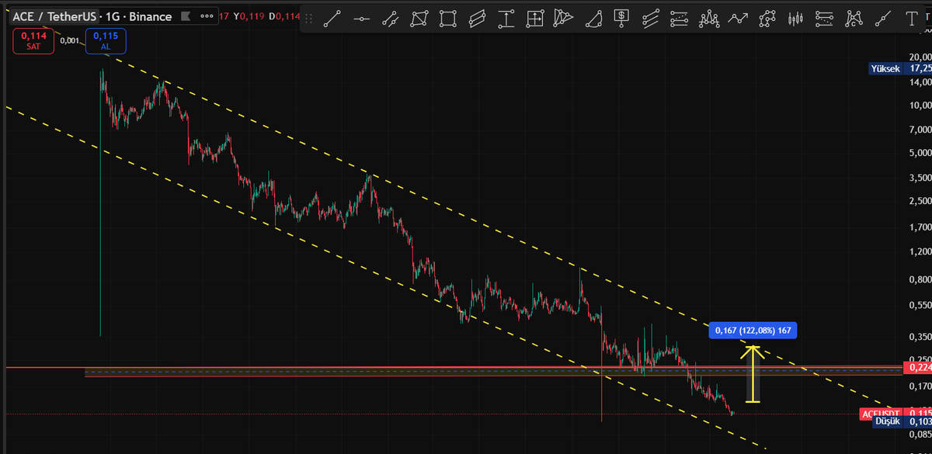
Task: Click the blue AL 0,115 buy button
Action: (106, 41)
